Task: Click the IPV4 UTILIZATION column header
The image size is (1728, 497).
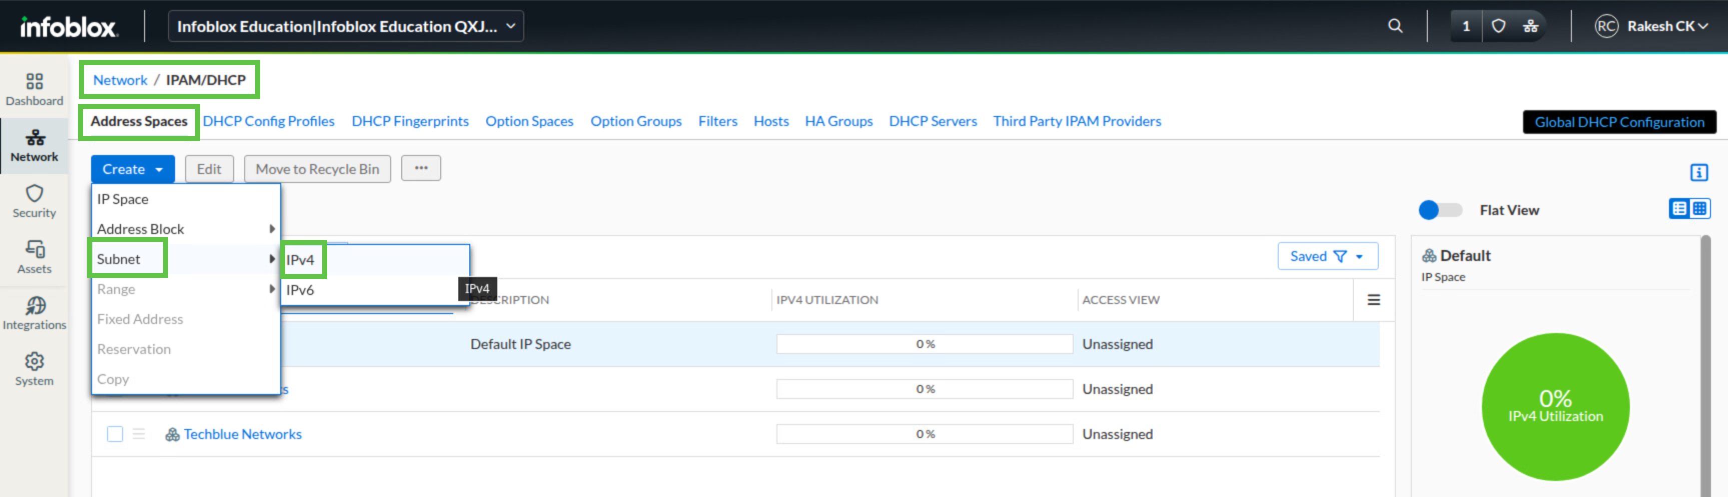Action: point(826,300)
